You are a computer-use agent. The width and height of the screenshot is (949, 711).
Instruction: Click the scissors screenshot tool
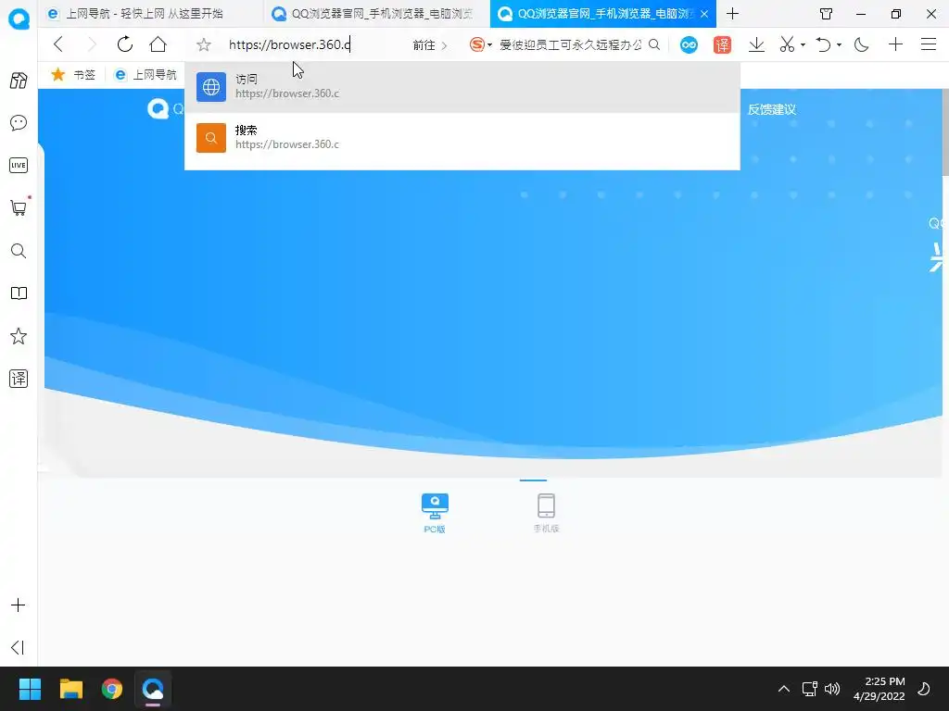coord(787,44)
